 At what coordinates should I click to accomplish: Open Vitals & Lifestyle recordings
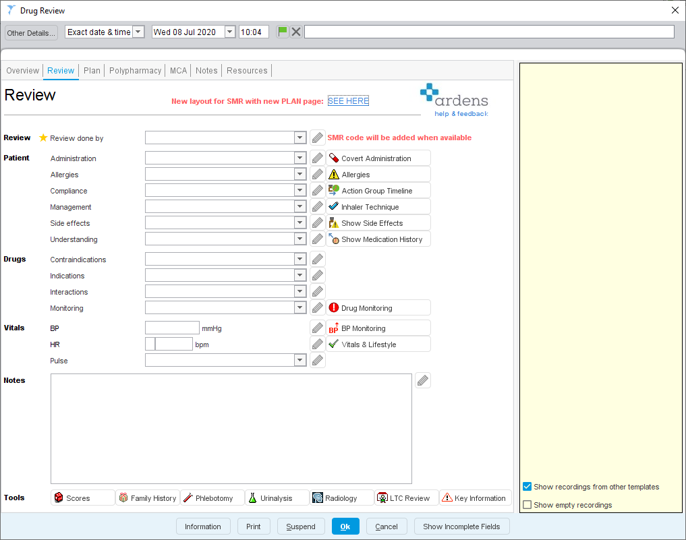378,344
